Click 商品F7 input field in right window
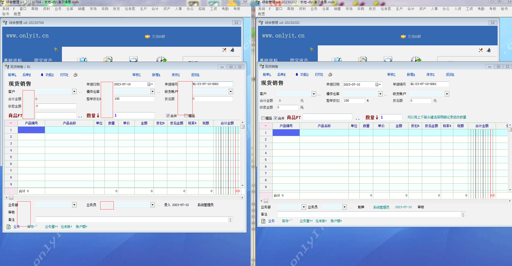Image resolution: width=512 pixels, height=266 pixels. [x=327, y=117]
